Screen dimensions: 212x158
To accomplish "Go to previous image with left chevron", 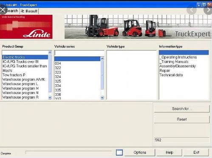I will (192, 10).
